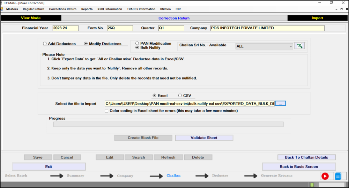The width and height of the screenshot is (349, 188).
Task: Open the Corrections Return menu
Action: (62, 9)
